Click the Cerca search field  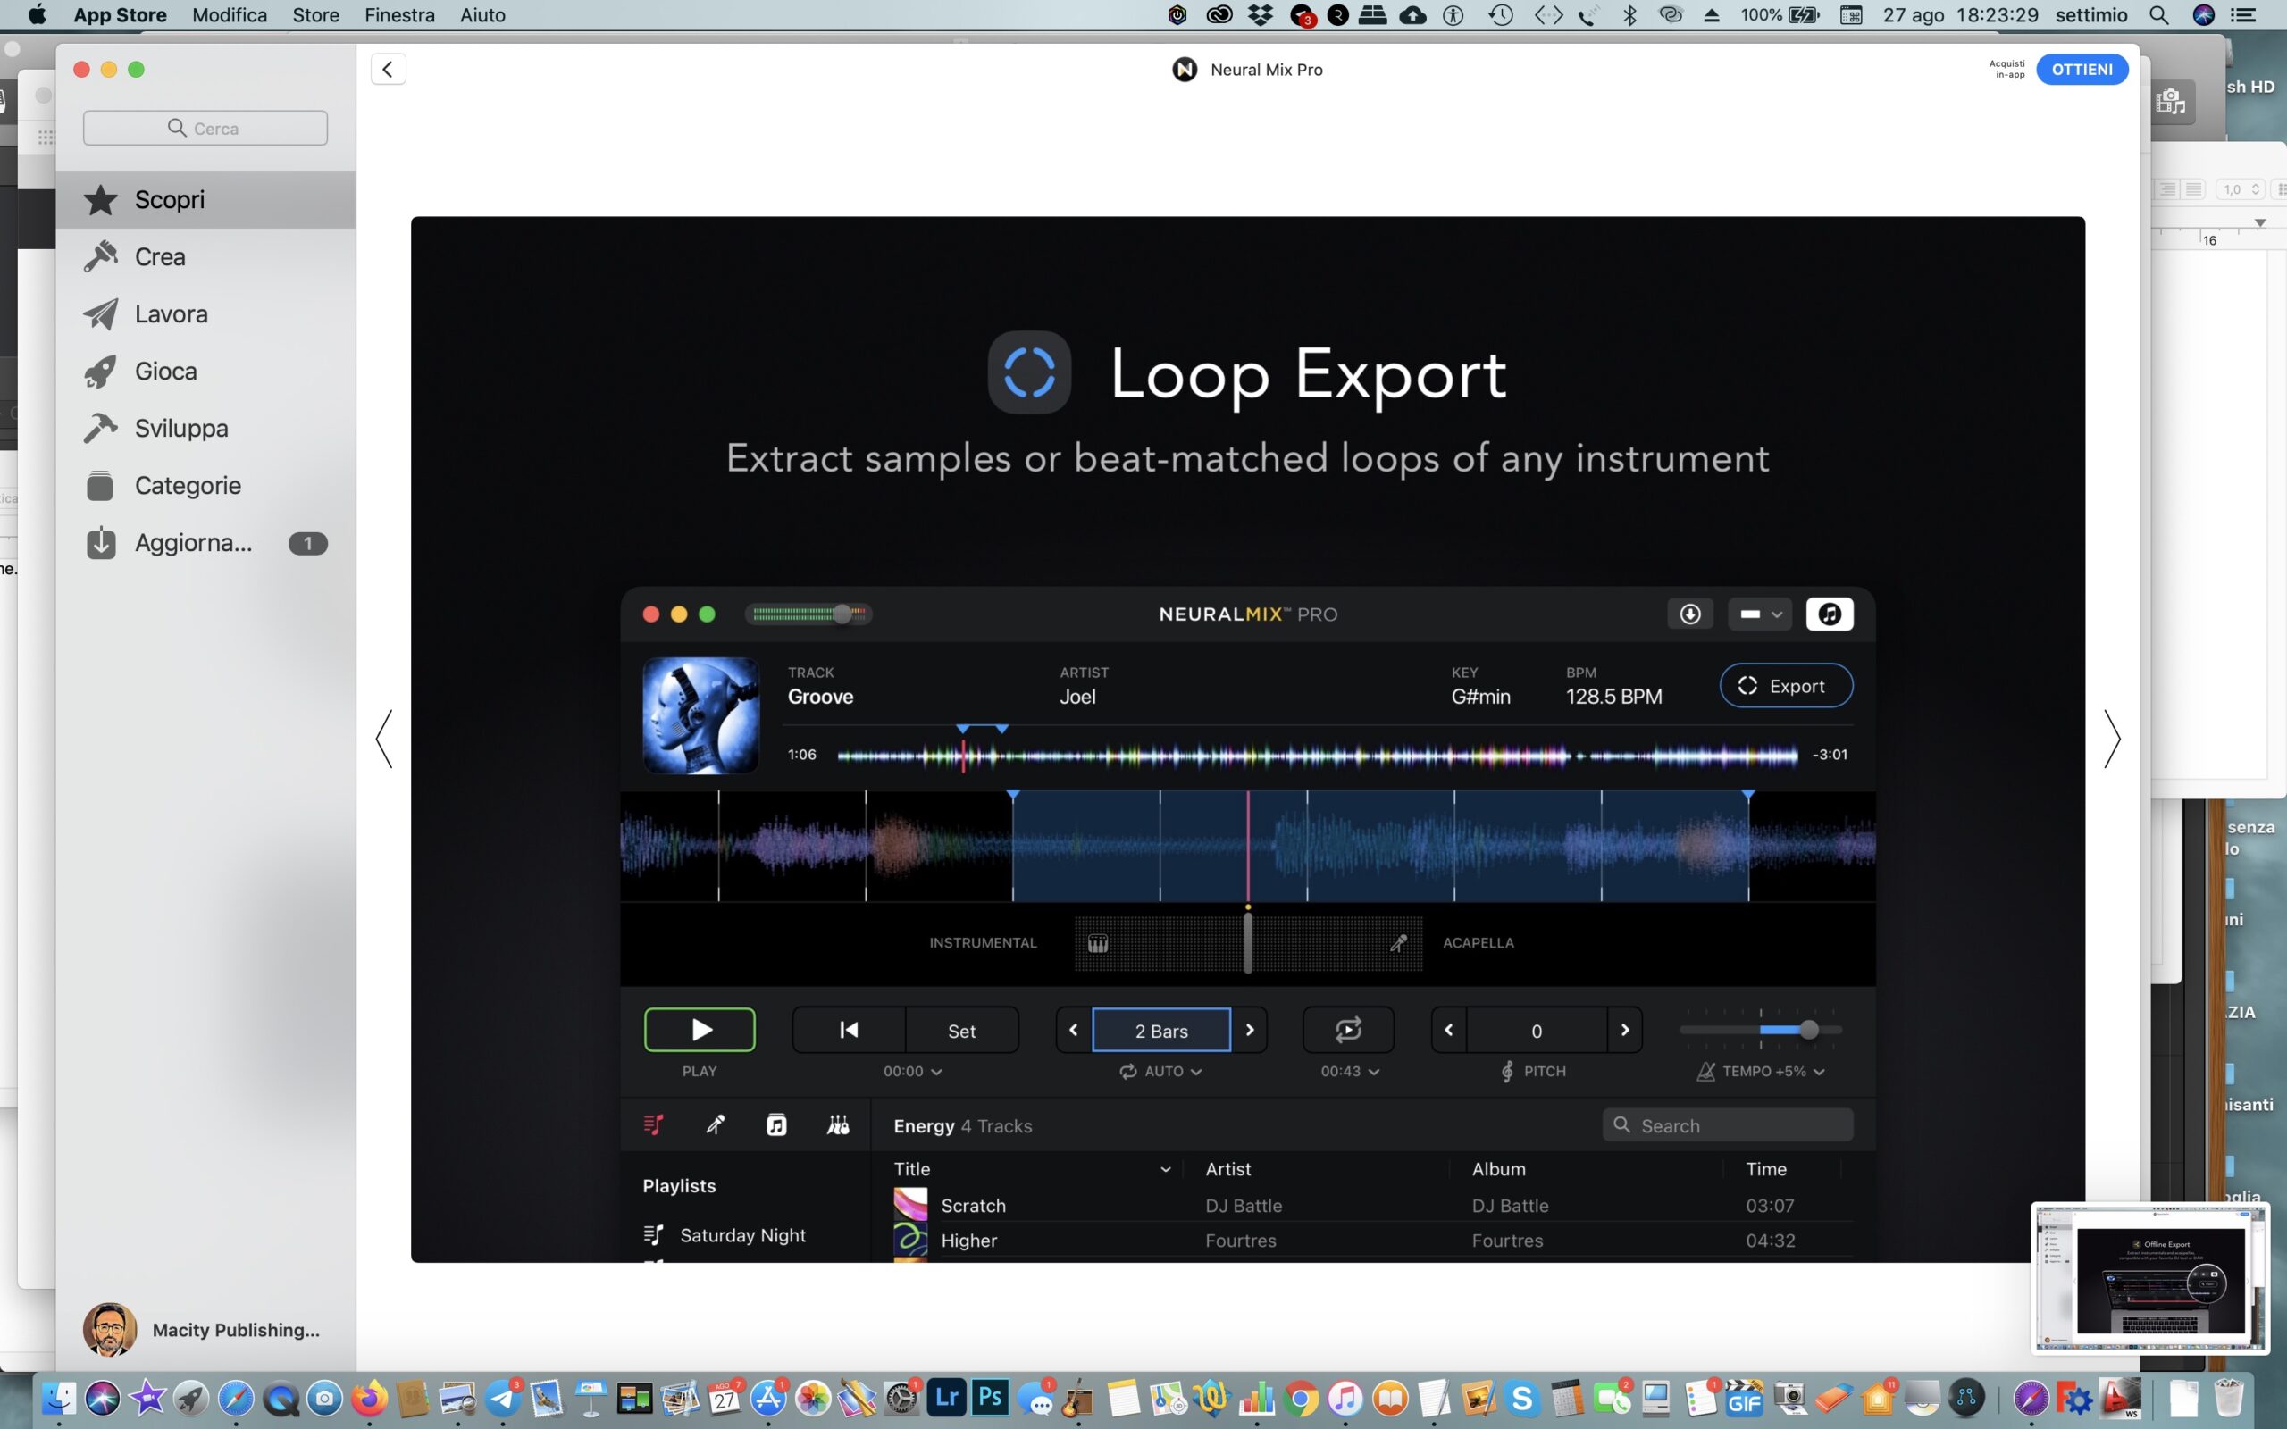click(205, 128)
